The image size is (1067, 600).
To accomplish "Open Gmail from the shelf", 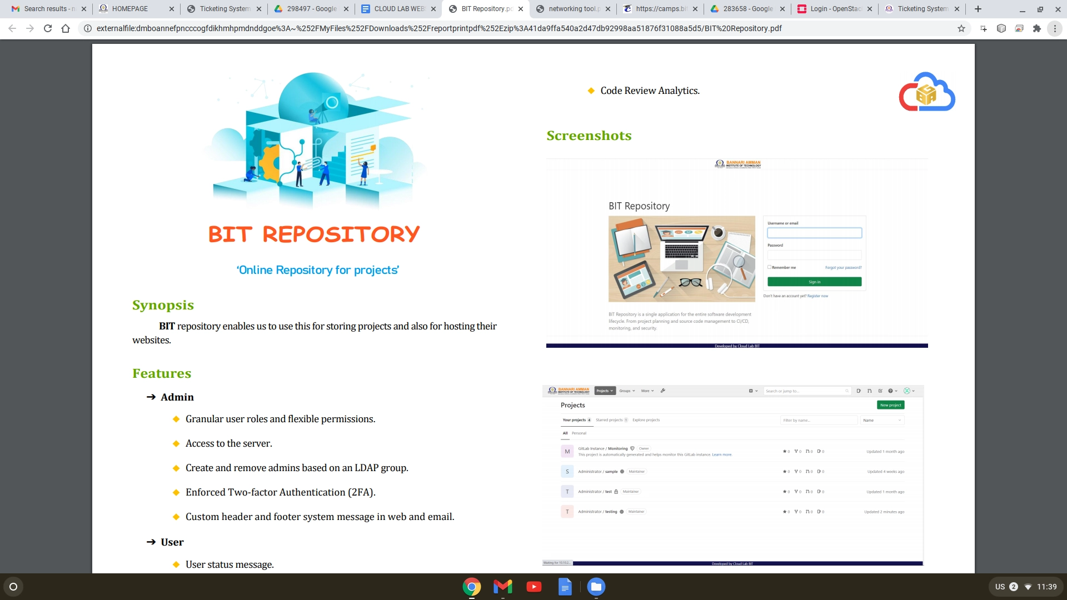I will tap(502, 587).
